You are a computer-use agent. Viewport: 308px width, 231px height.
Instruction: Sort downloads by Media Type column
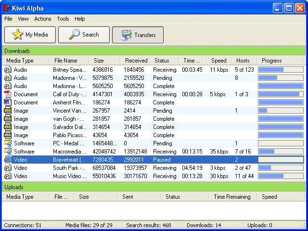click(x=26, y=61)
